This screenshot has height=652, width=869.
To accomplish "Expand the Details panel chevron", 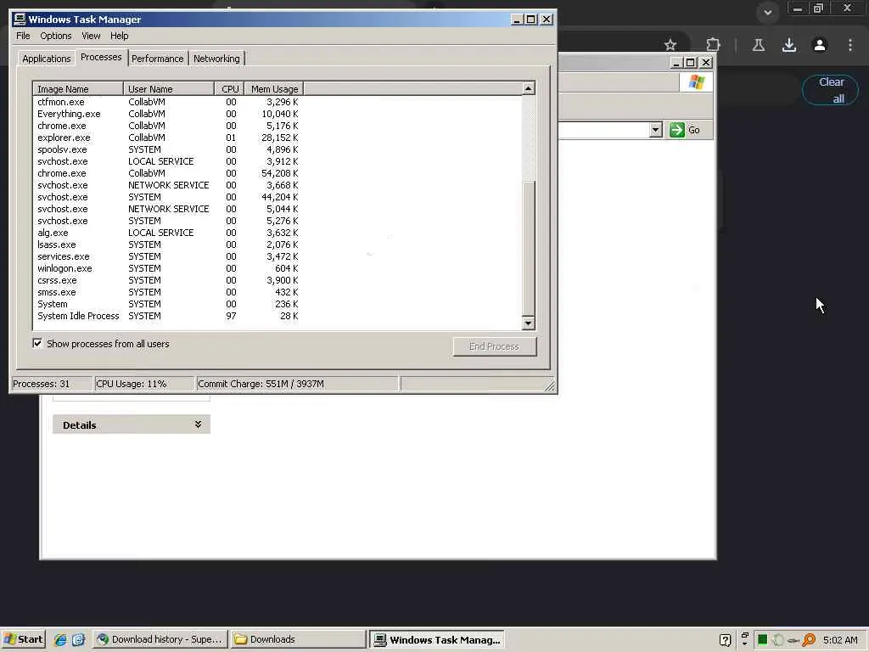I will 198,424.
